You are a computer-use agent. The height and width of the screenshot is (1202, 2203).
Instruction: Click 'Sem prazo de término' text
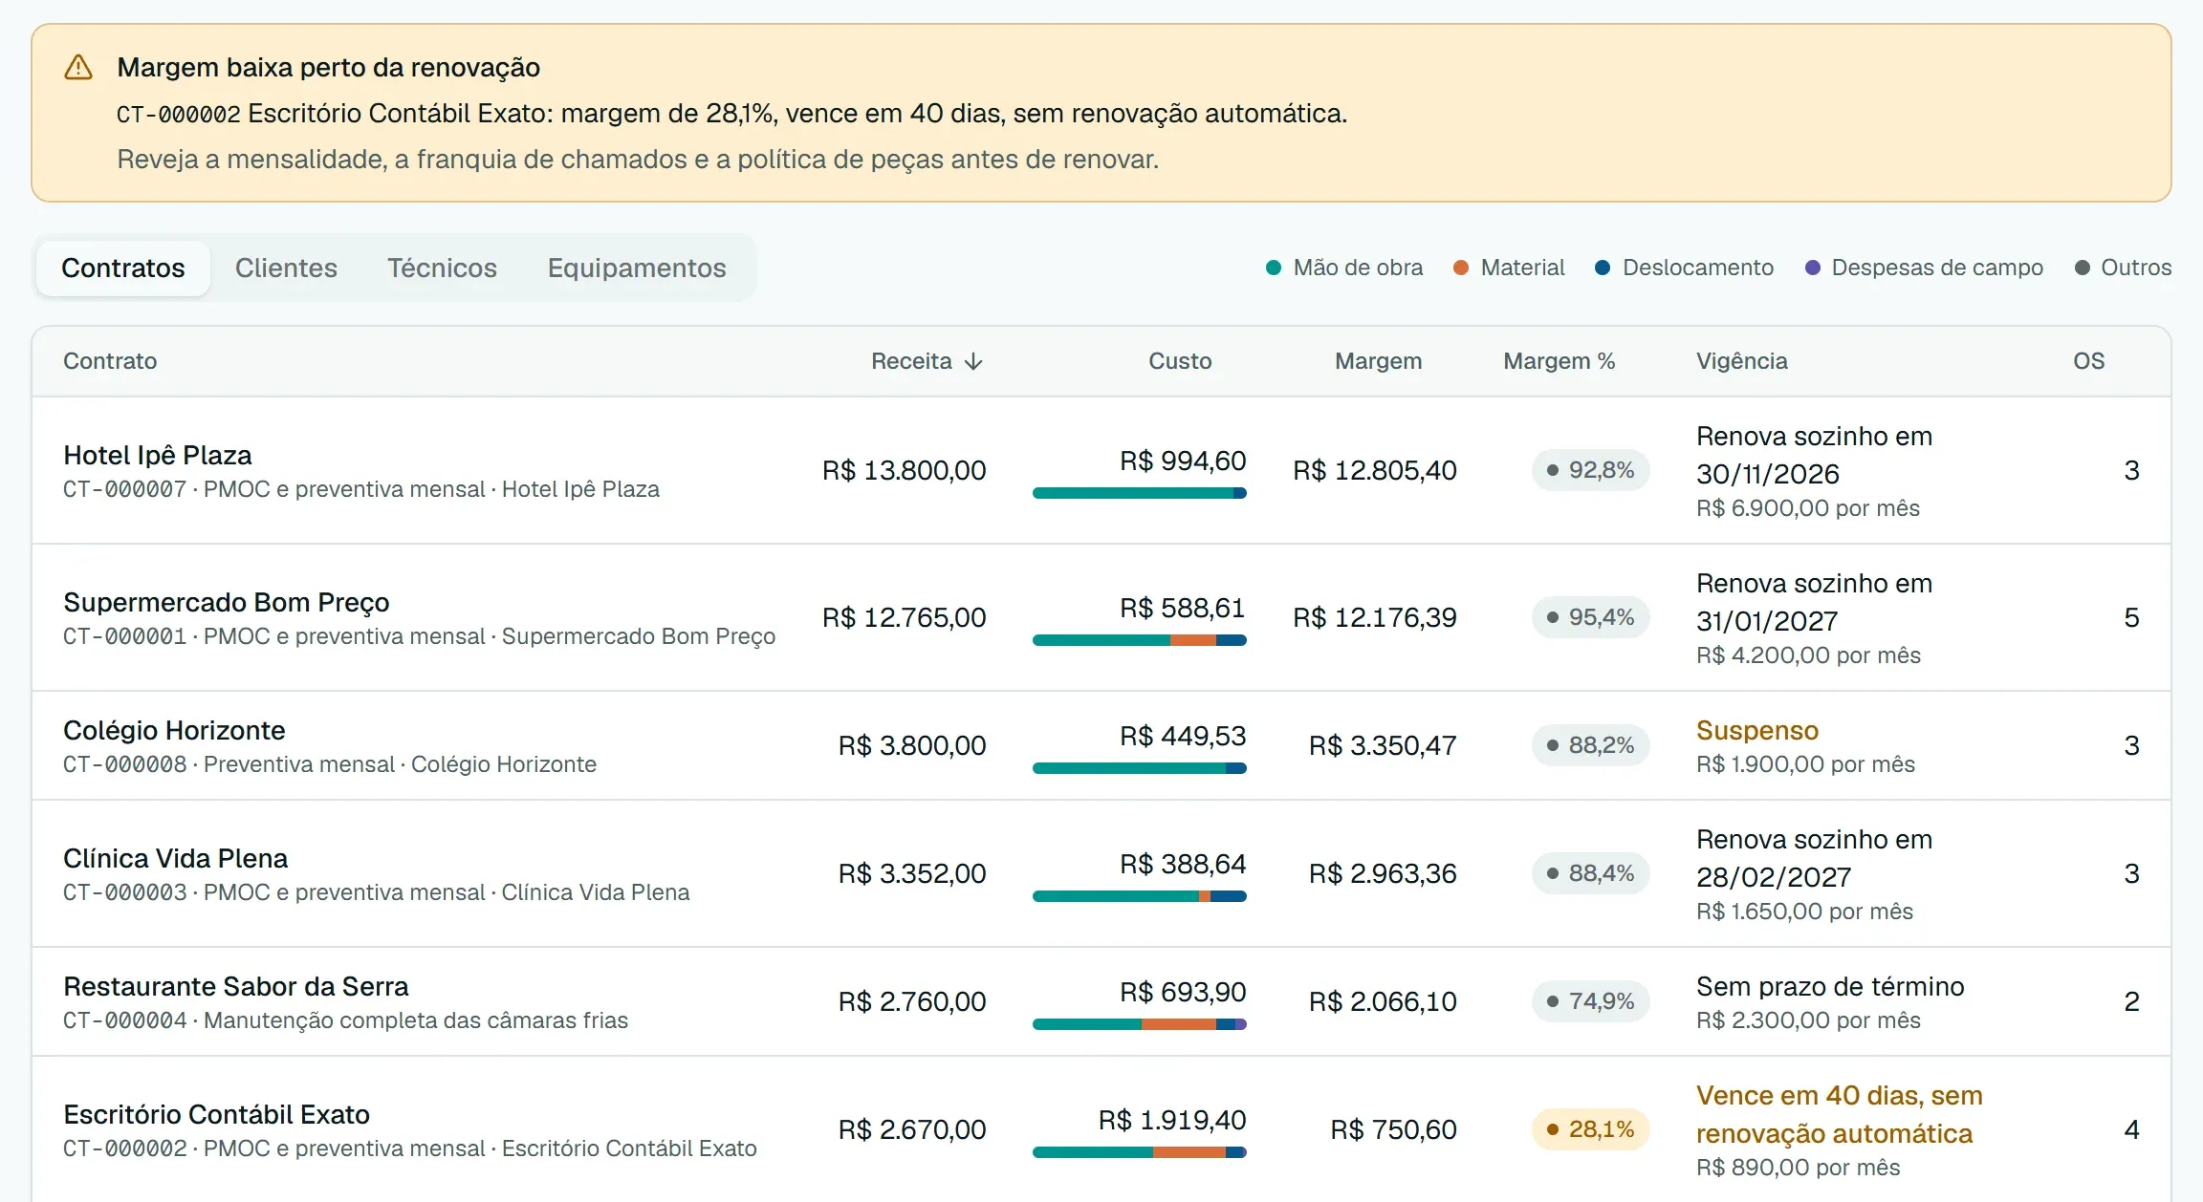(x=1830, y=987)
